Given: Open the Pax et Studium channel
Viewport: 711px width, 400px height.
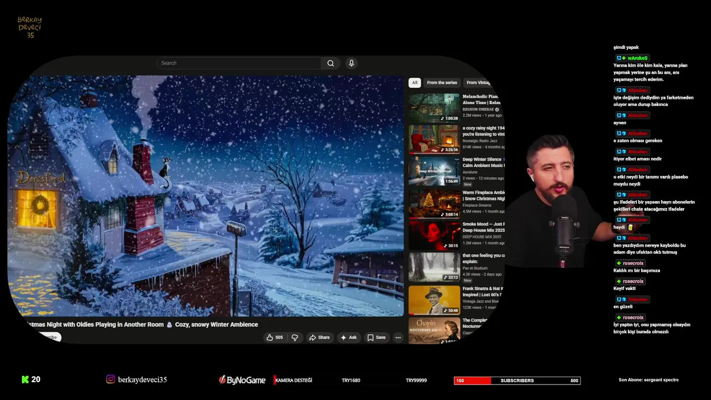Looking at the screenshot, I should 475,268.
